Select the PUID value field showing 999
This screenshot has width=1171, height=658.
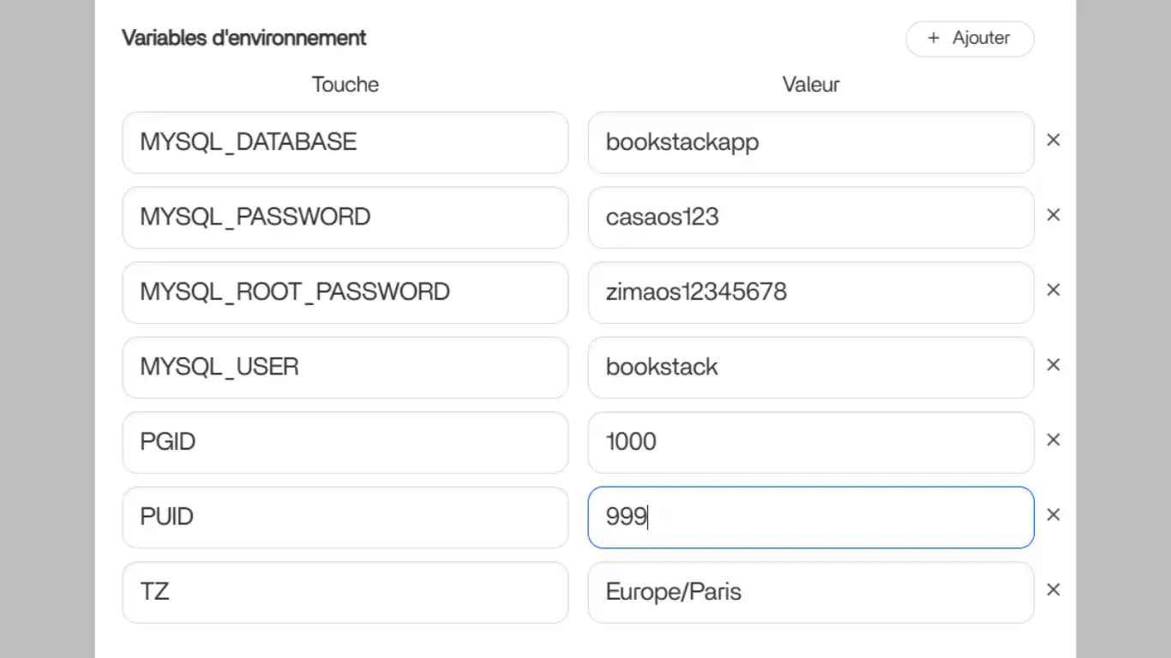click(x=810, y=517)
